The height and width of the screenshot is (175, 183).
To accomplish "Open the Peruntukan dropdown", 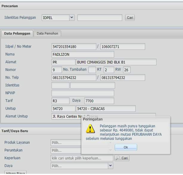I will (x=66, y=150).
